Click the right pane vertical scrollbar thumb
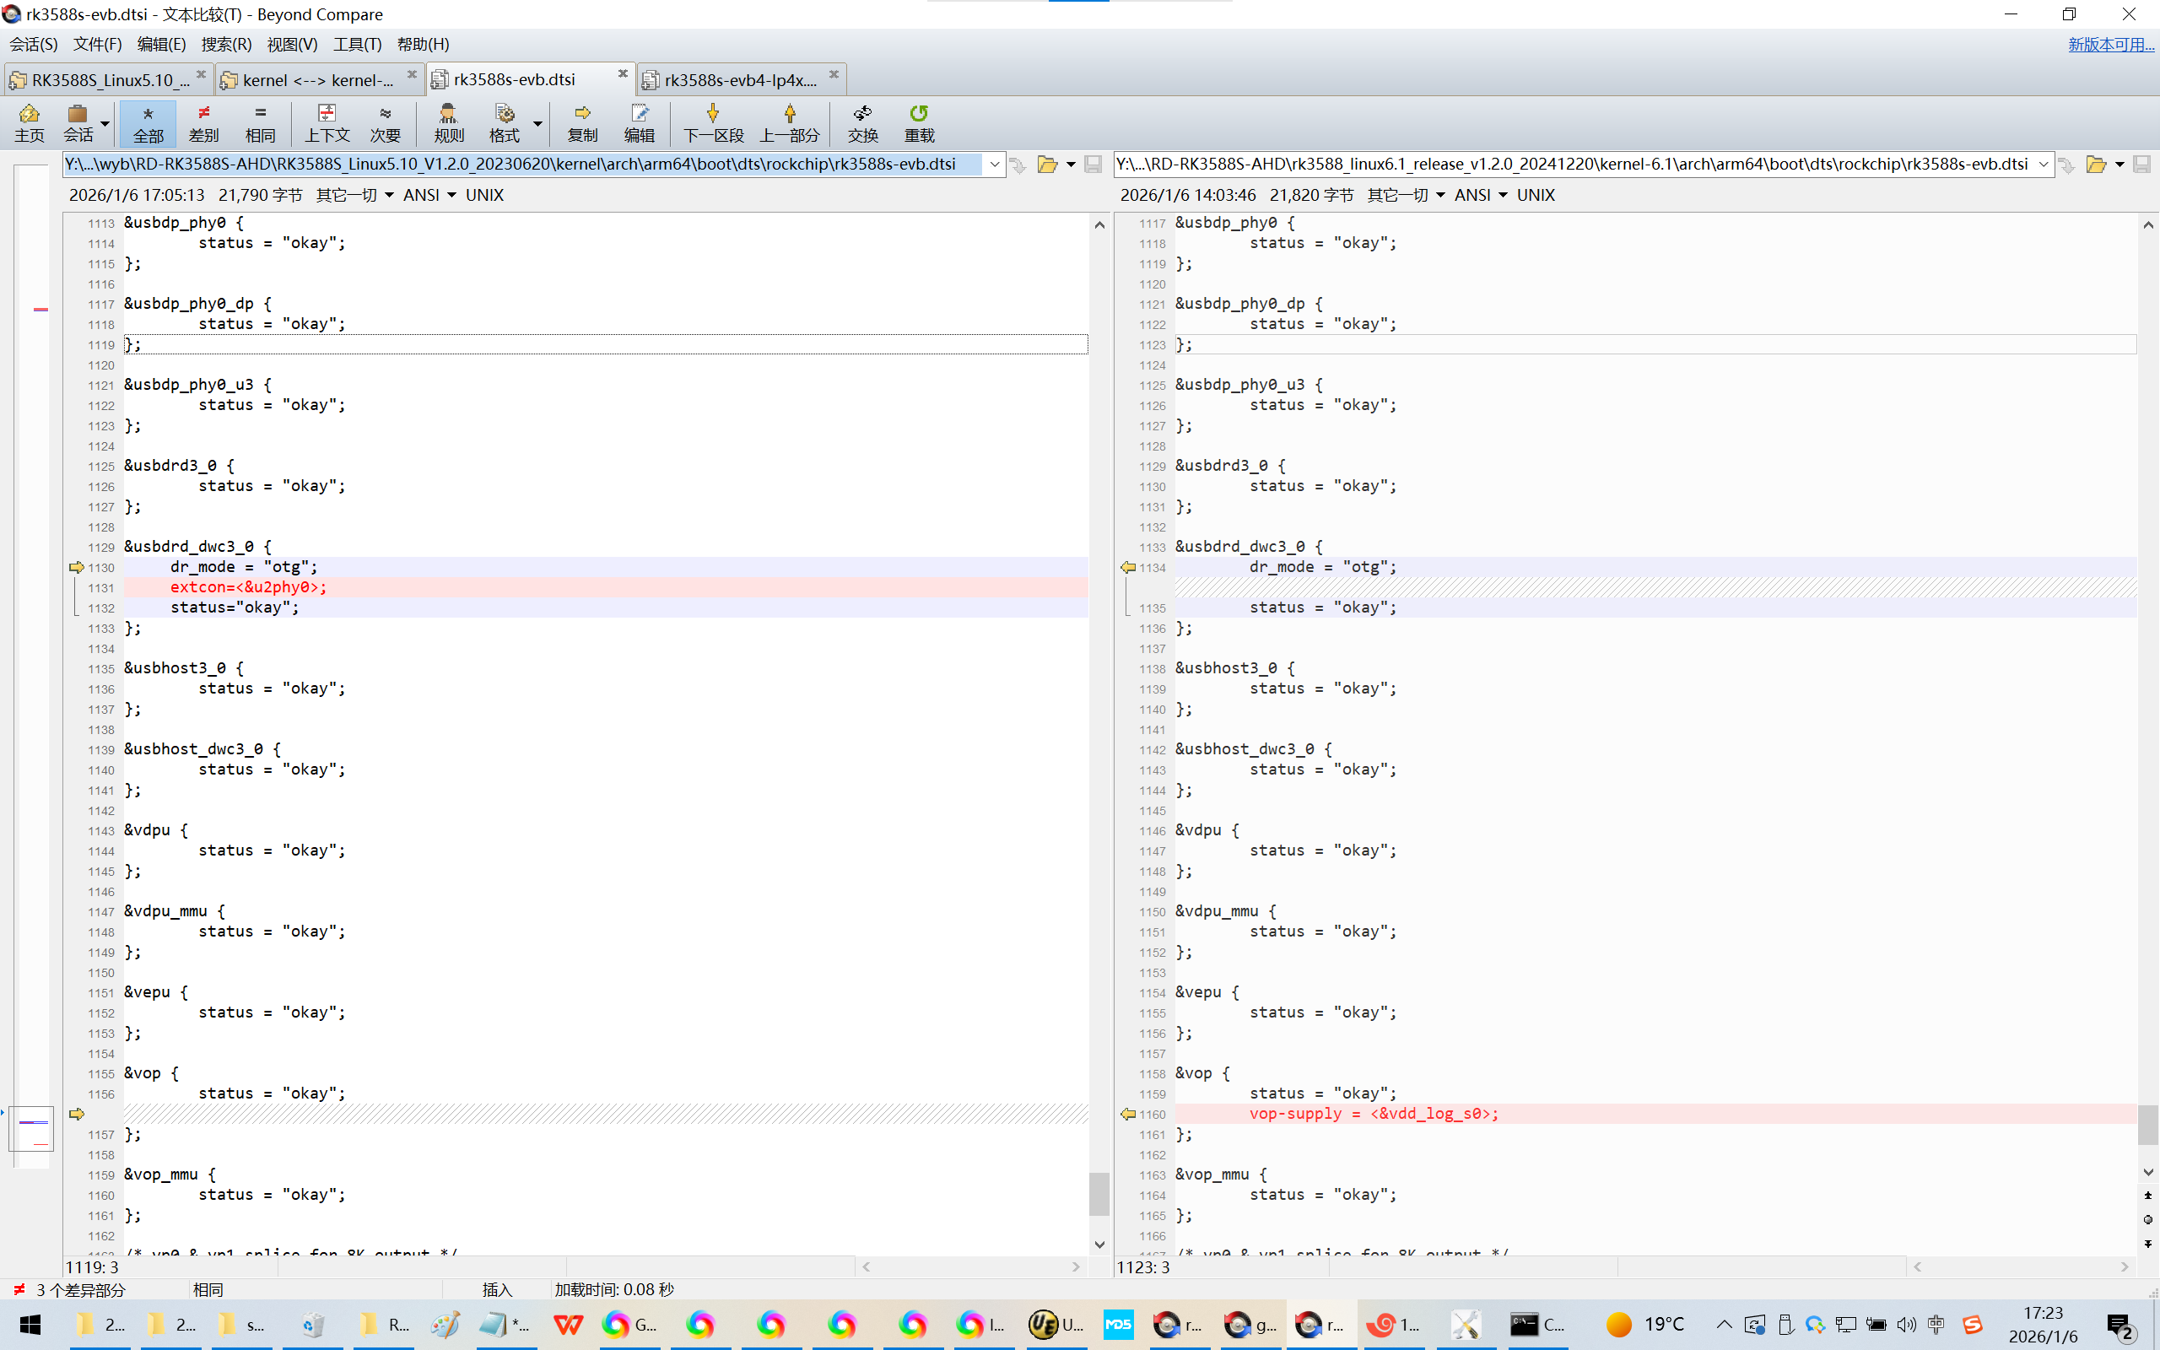 (x=2147, y=1124)
